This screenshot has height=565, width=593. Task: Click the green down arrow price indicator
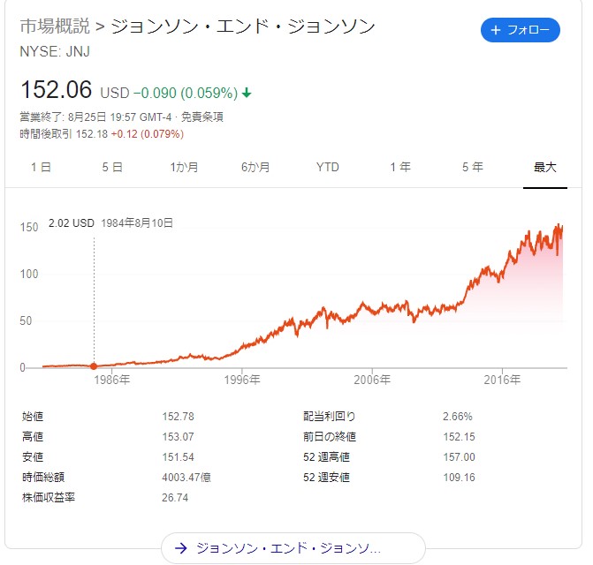247,93
